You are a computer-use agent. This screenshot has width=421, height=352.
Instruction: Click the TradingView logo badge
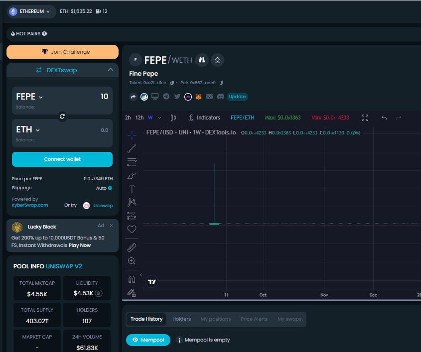point(152,282)
